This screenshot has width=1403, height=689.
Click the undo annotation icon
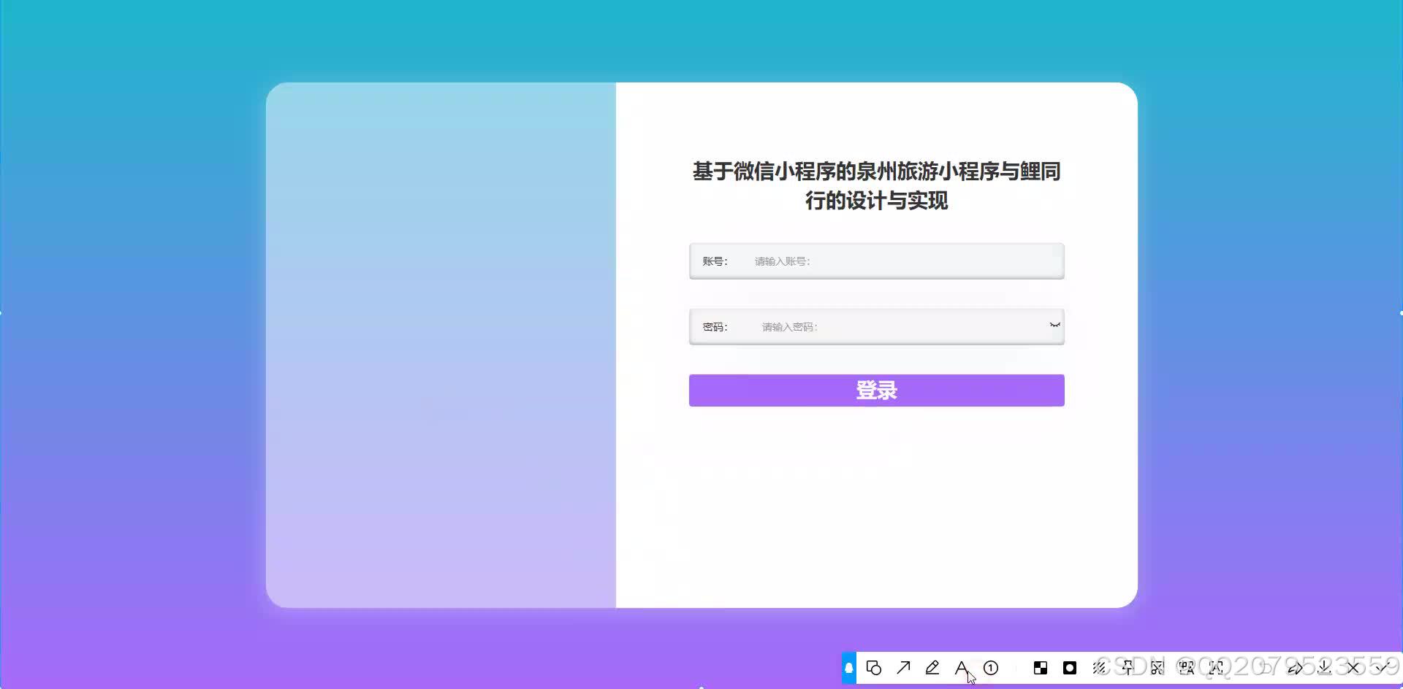pyautogui.click(x=1296, y=668)
